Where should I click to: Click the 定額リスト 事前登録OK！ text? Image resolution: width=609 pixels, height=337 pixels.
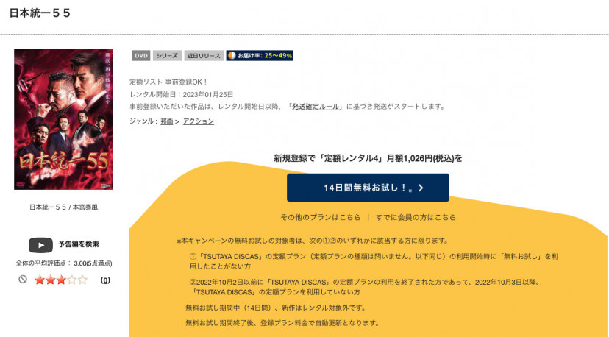click(x=168, y=82)
